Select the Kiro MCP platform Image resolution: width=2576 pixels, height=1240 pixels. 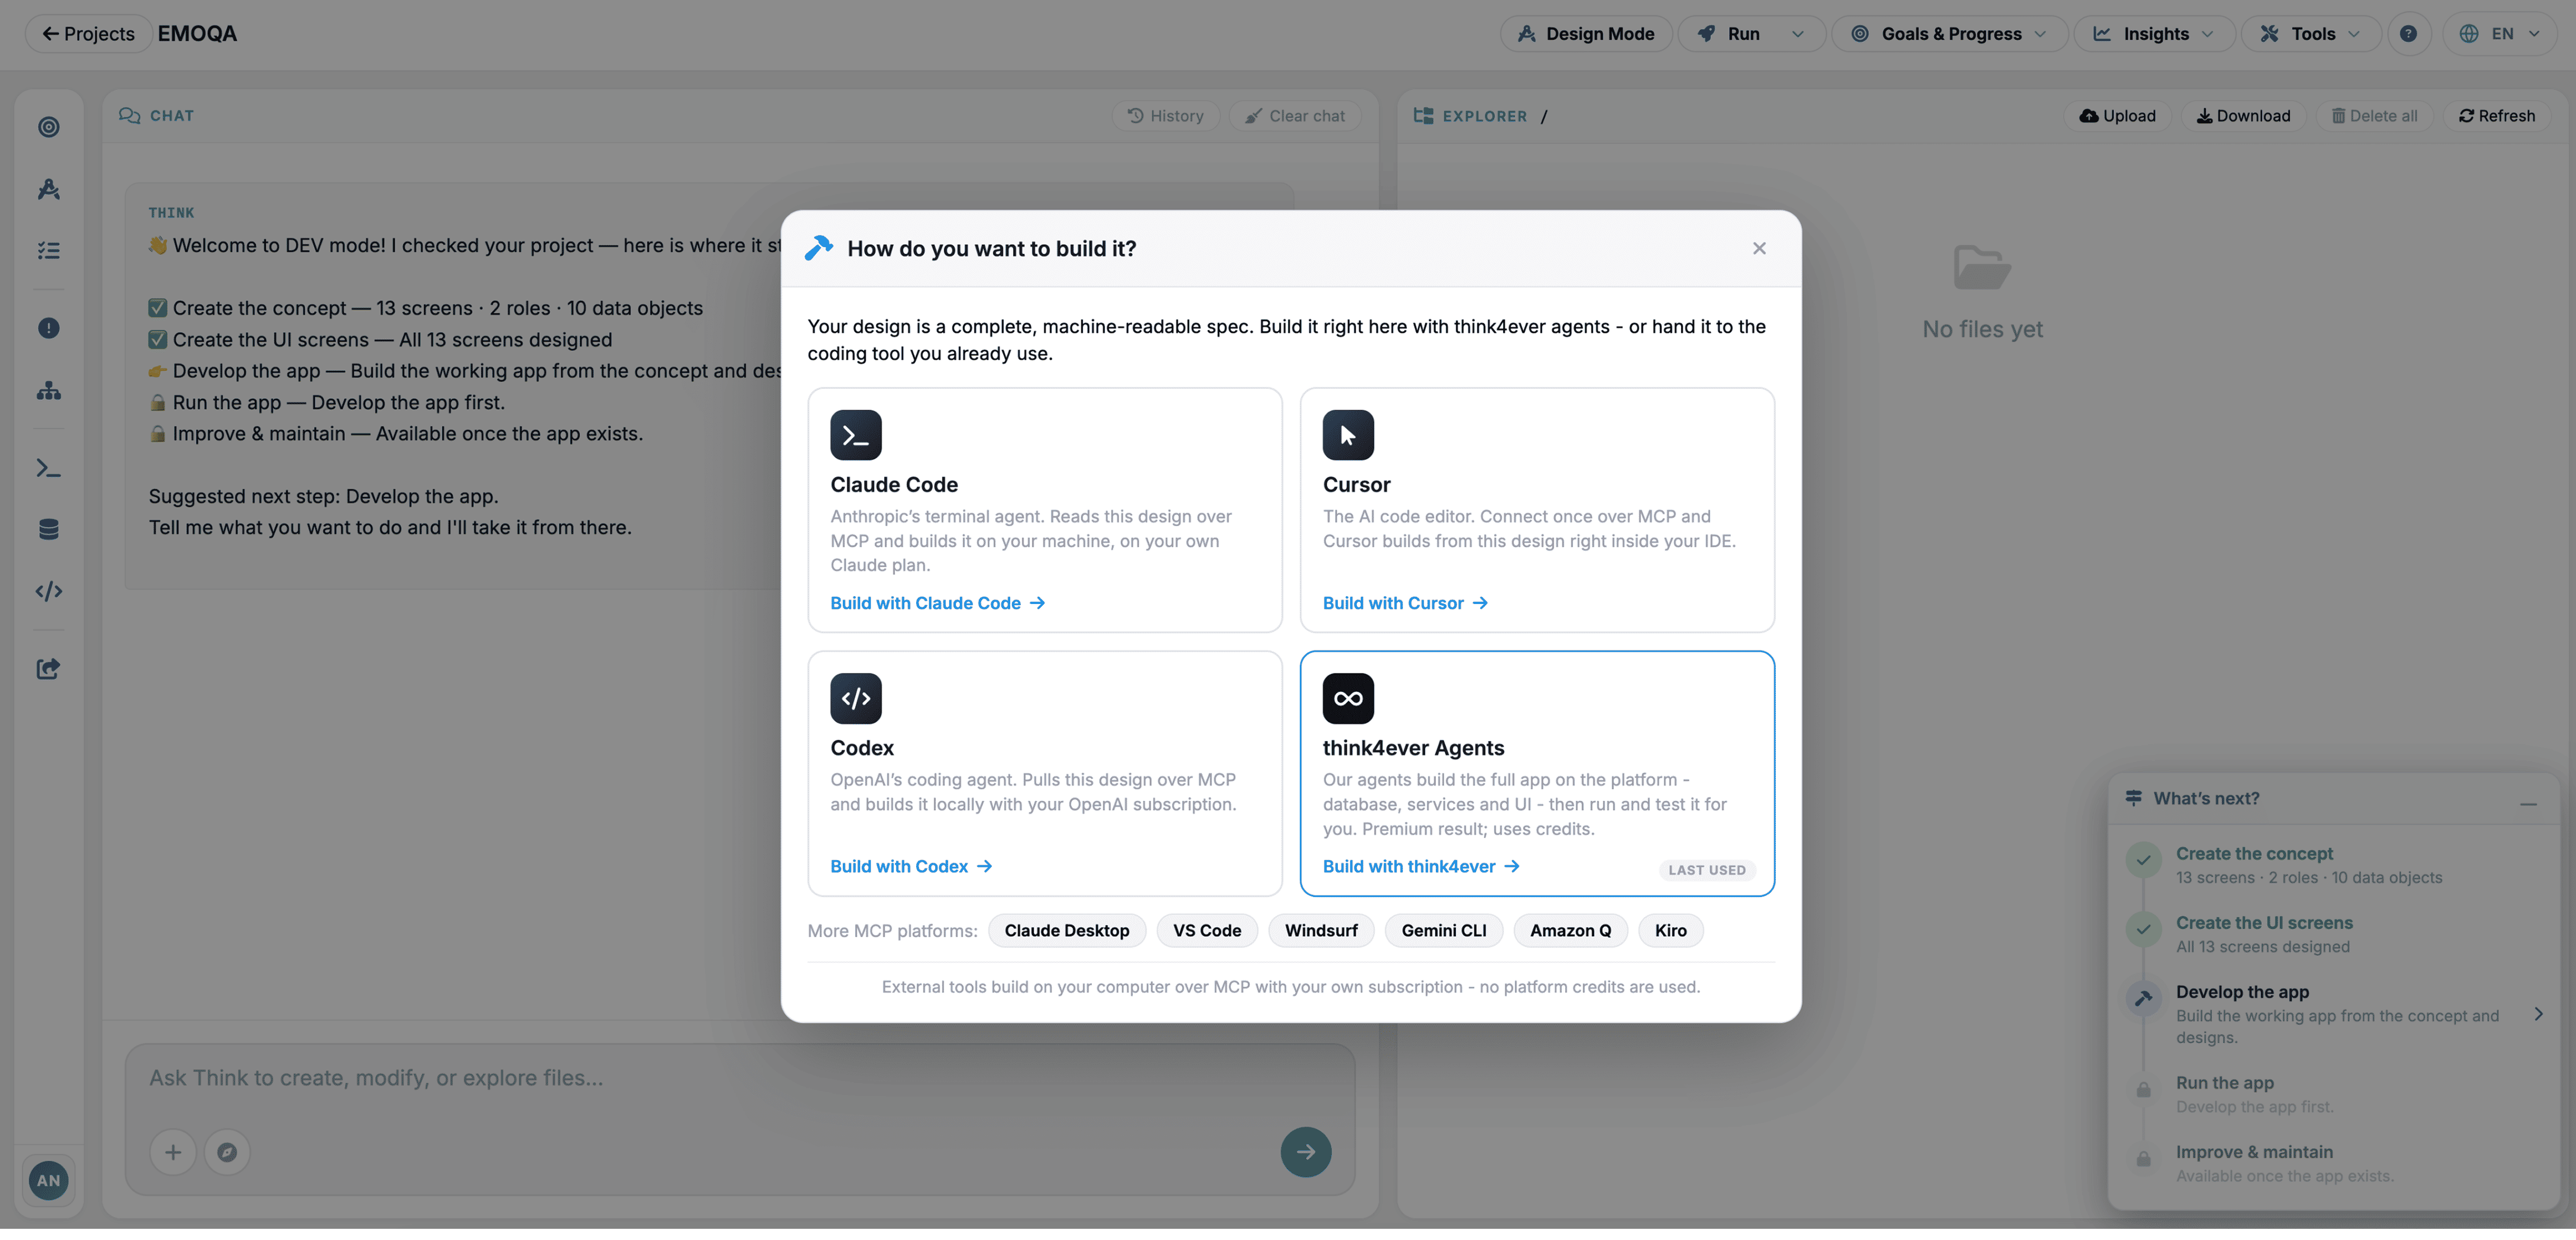point(1670,931)
